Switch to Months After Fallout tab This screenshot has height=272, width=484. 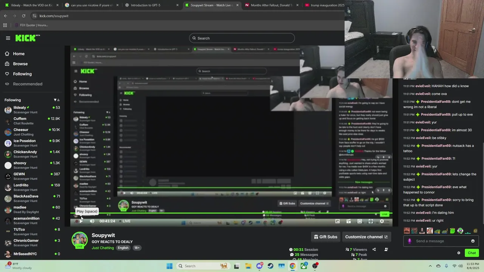click(x=272, y=5)
